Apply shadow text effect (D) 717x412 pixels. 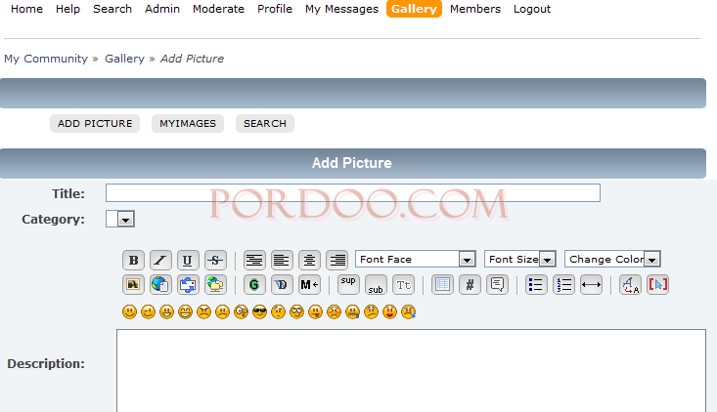pos(282,285)
